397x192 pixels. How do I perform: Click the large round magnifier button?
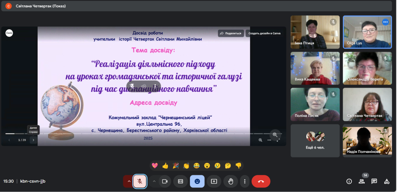(275, 135)
